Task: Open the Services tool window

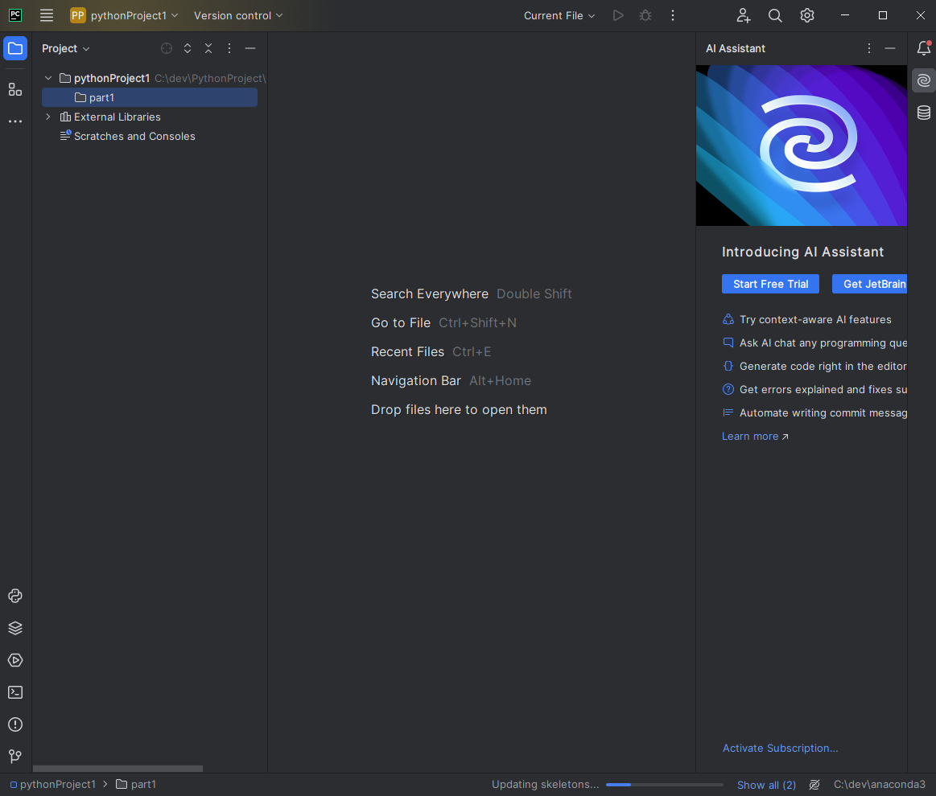Action: point(15,660)
